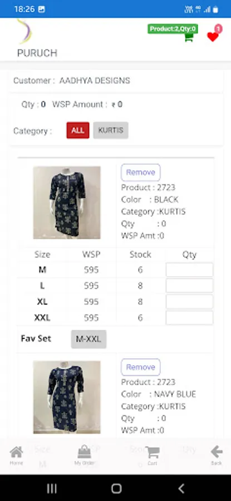Image resolution: width=231 pixels, height=501 pixels.
Task: Go to Home in bottom bar
Action: tap(16, 455)
